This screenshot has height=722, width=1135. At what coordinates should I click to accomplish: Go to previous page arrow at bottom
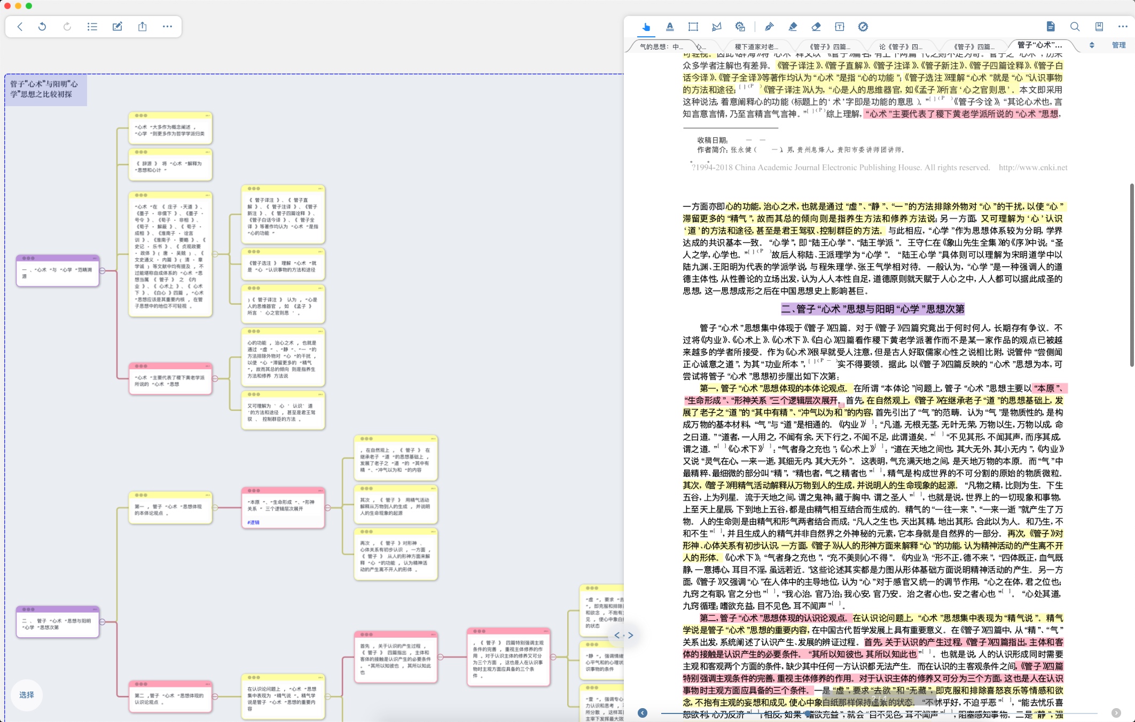[643, 713]
